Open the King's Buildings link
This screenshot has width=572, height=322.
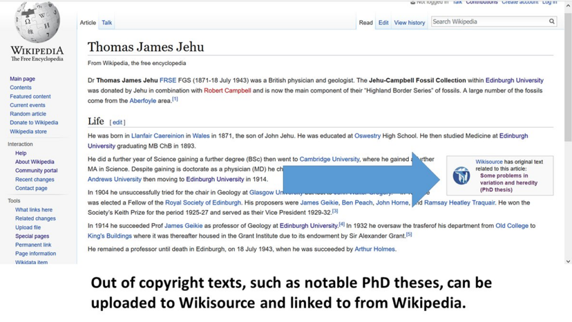coord(109,236)
